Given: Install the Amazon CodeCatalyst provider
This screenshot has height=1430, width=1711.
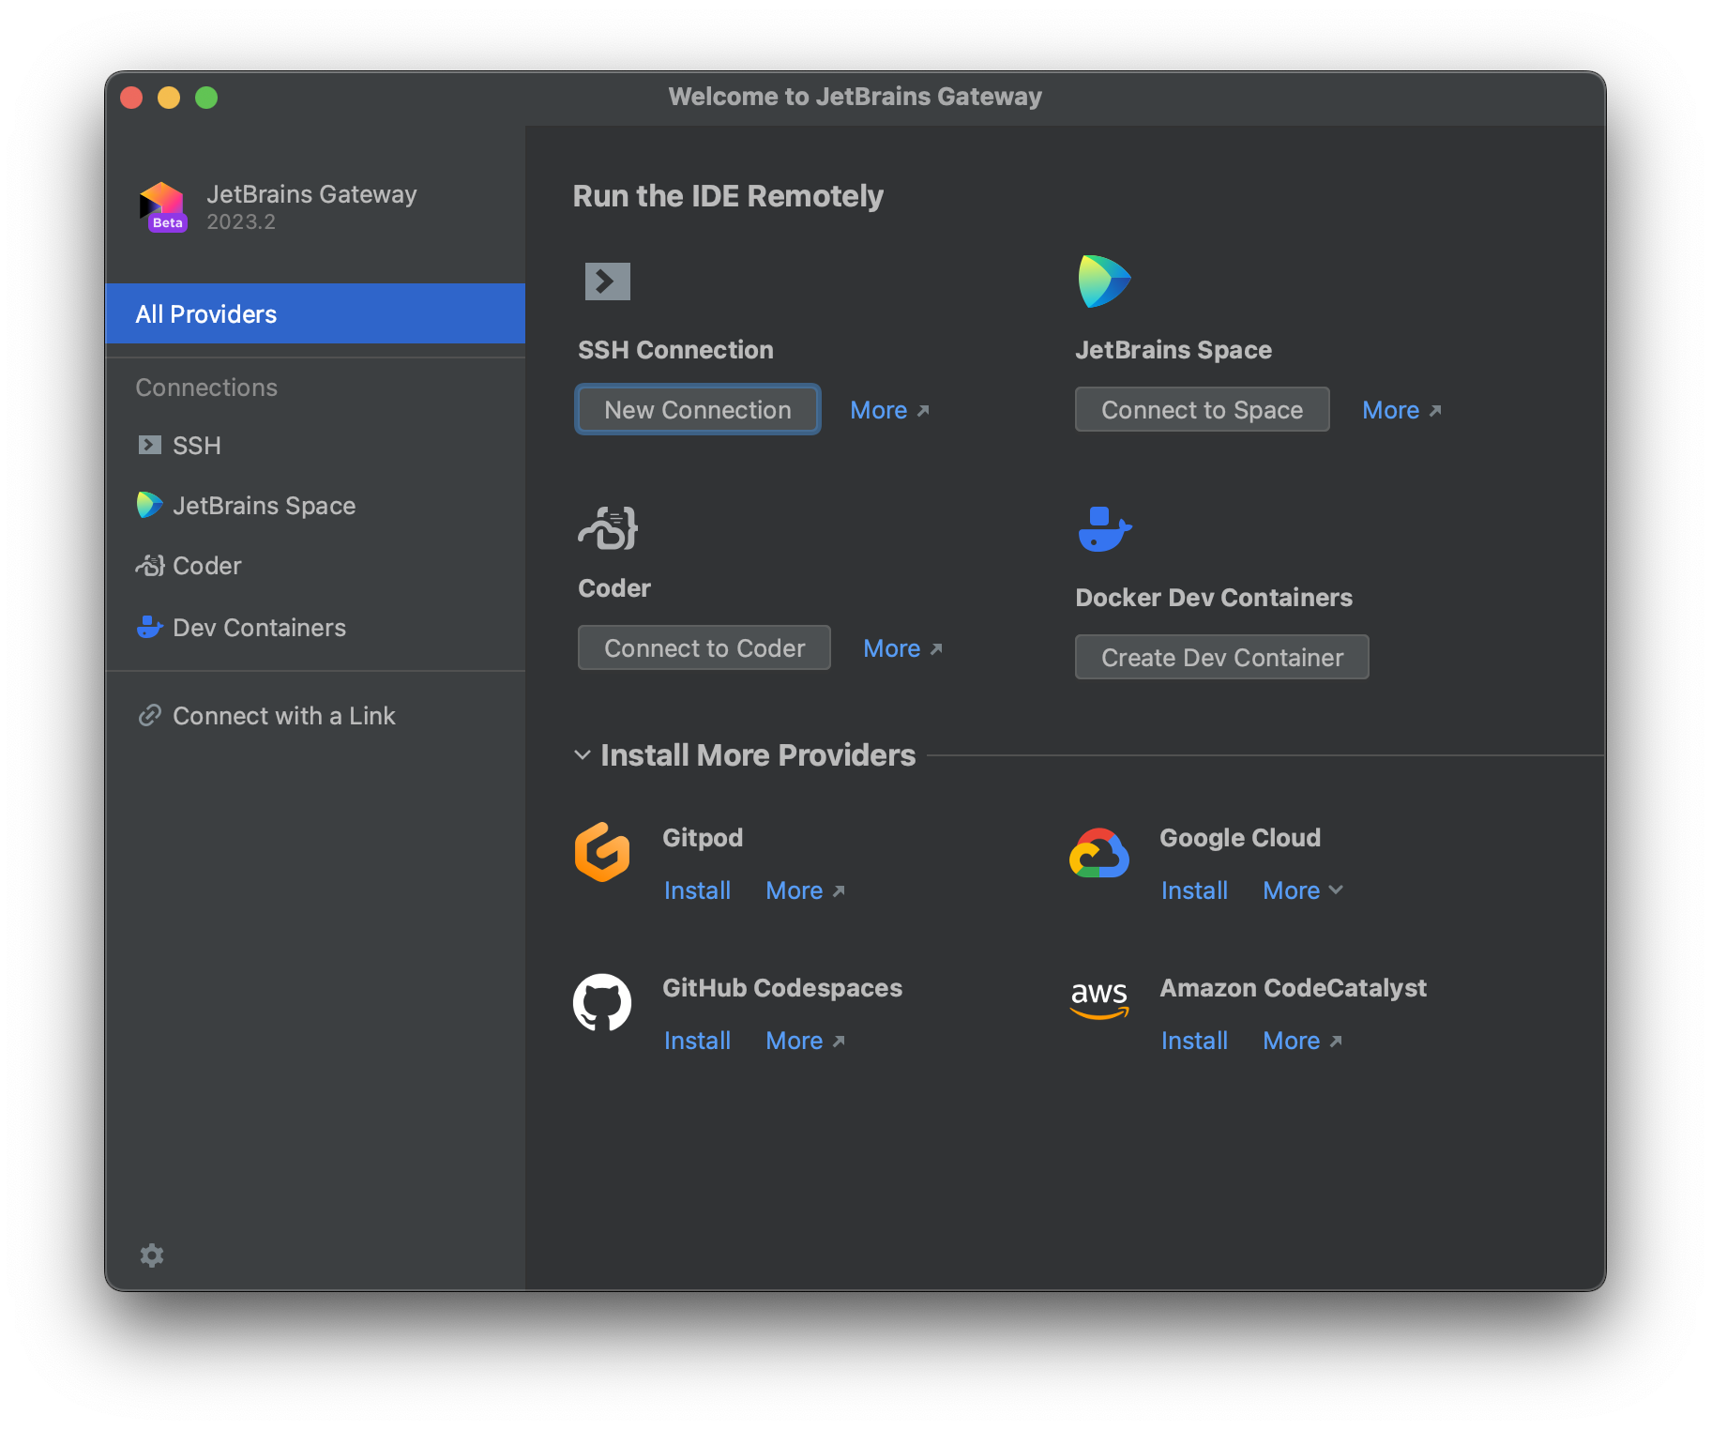Looking at the screenshot, I should click(1194, 1041).
